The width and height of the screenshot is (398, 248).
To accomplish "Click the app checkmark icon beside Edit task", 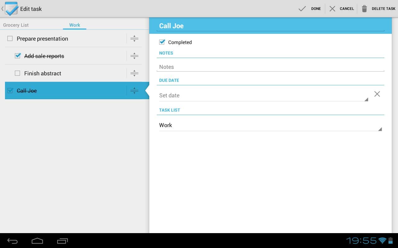I will pos(12,9).
